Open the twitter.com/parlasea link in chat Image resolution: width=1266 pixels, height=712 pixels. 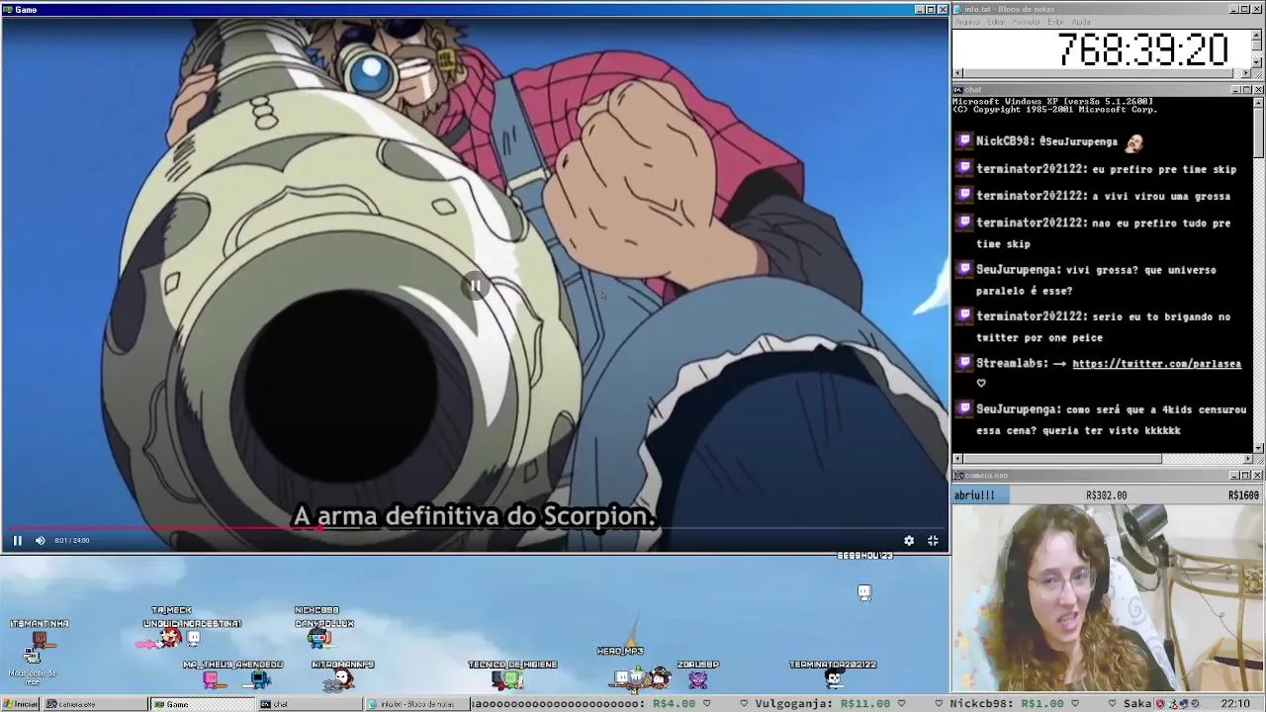(x=1156, y=364)
